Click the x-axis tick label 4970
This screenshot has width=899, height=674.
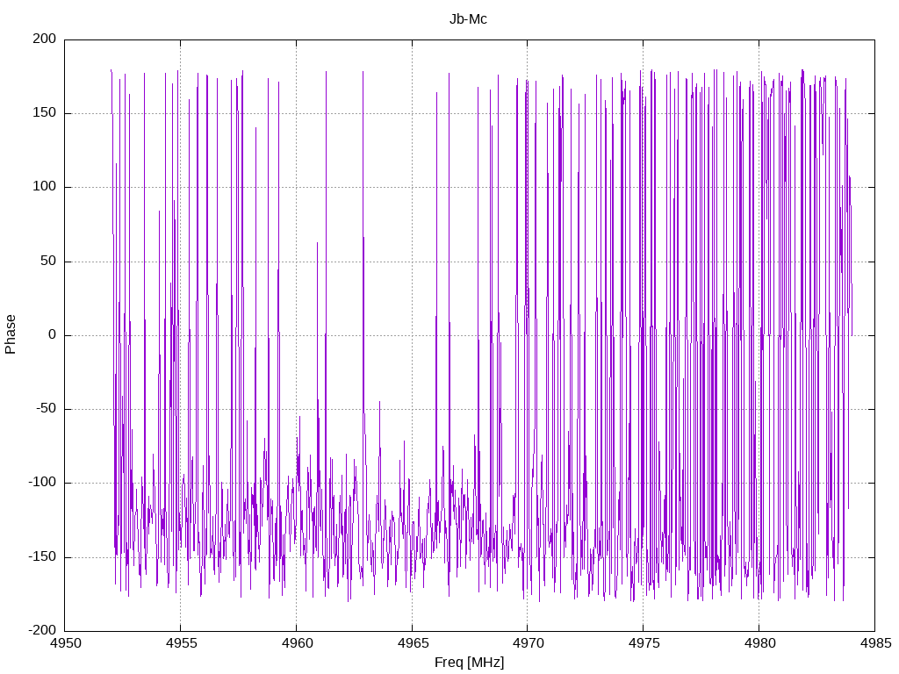pos(528,643)
